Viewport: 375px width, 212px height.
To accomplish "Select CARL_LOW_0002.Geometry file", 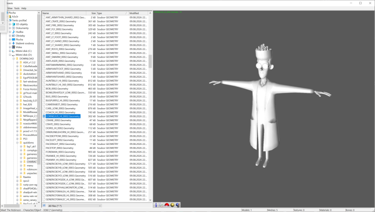I will 60,108.
